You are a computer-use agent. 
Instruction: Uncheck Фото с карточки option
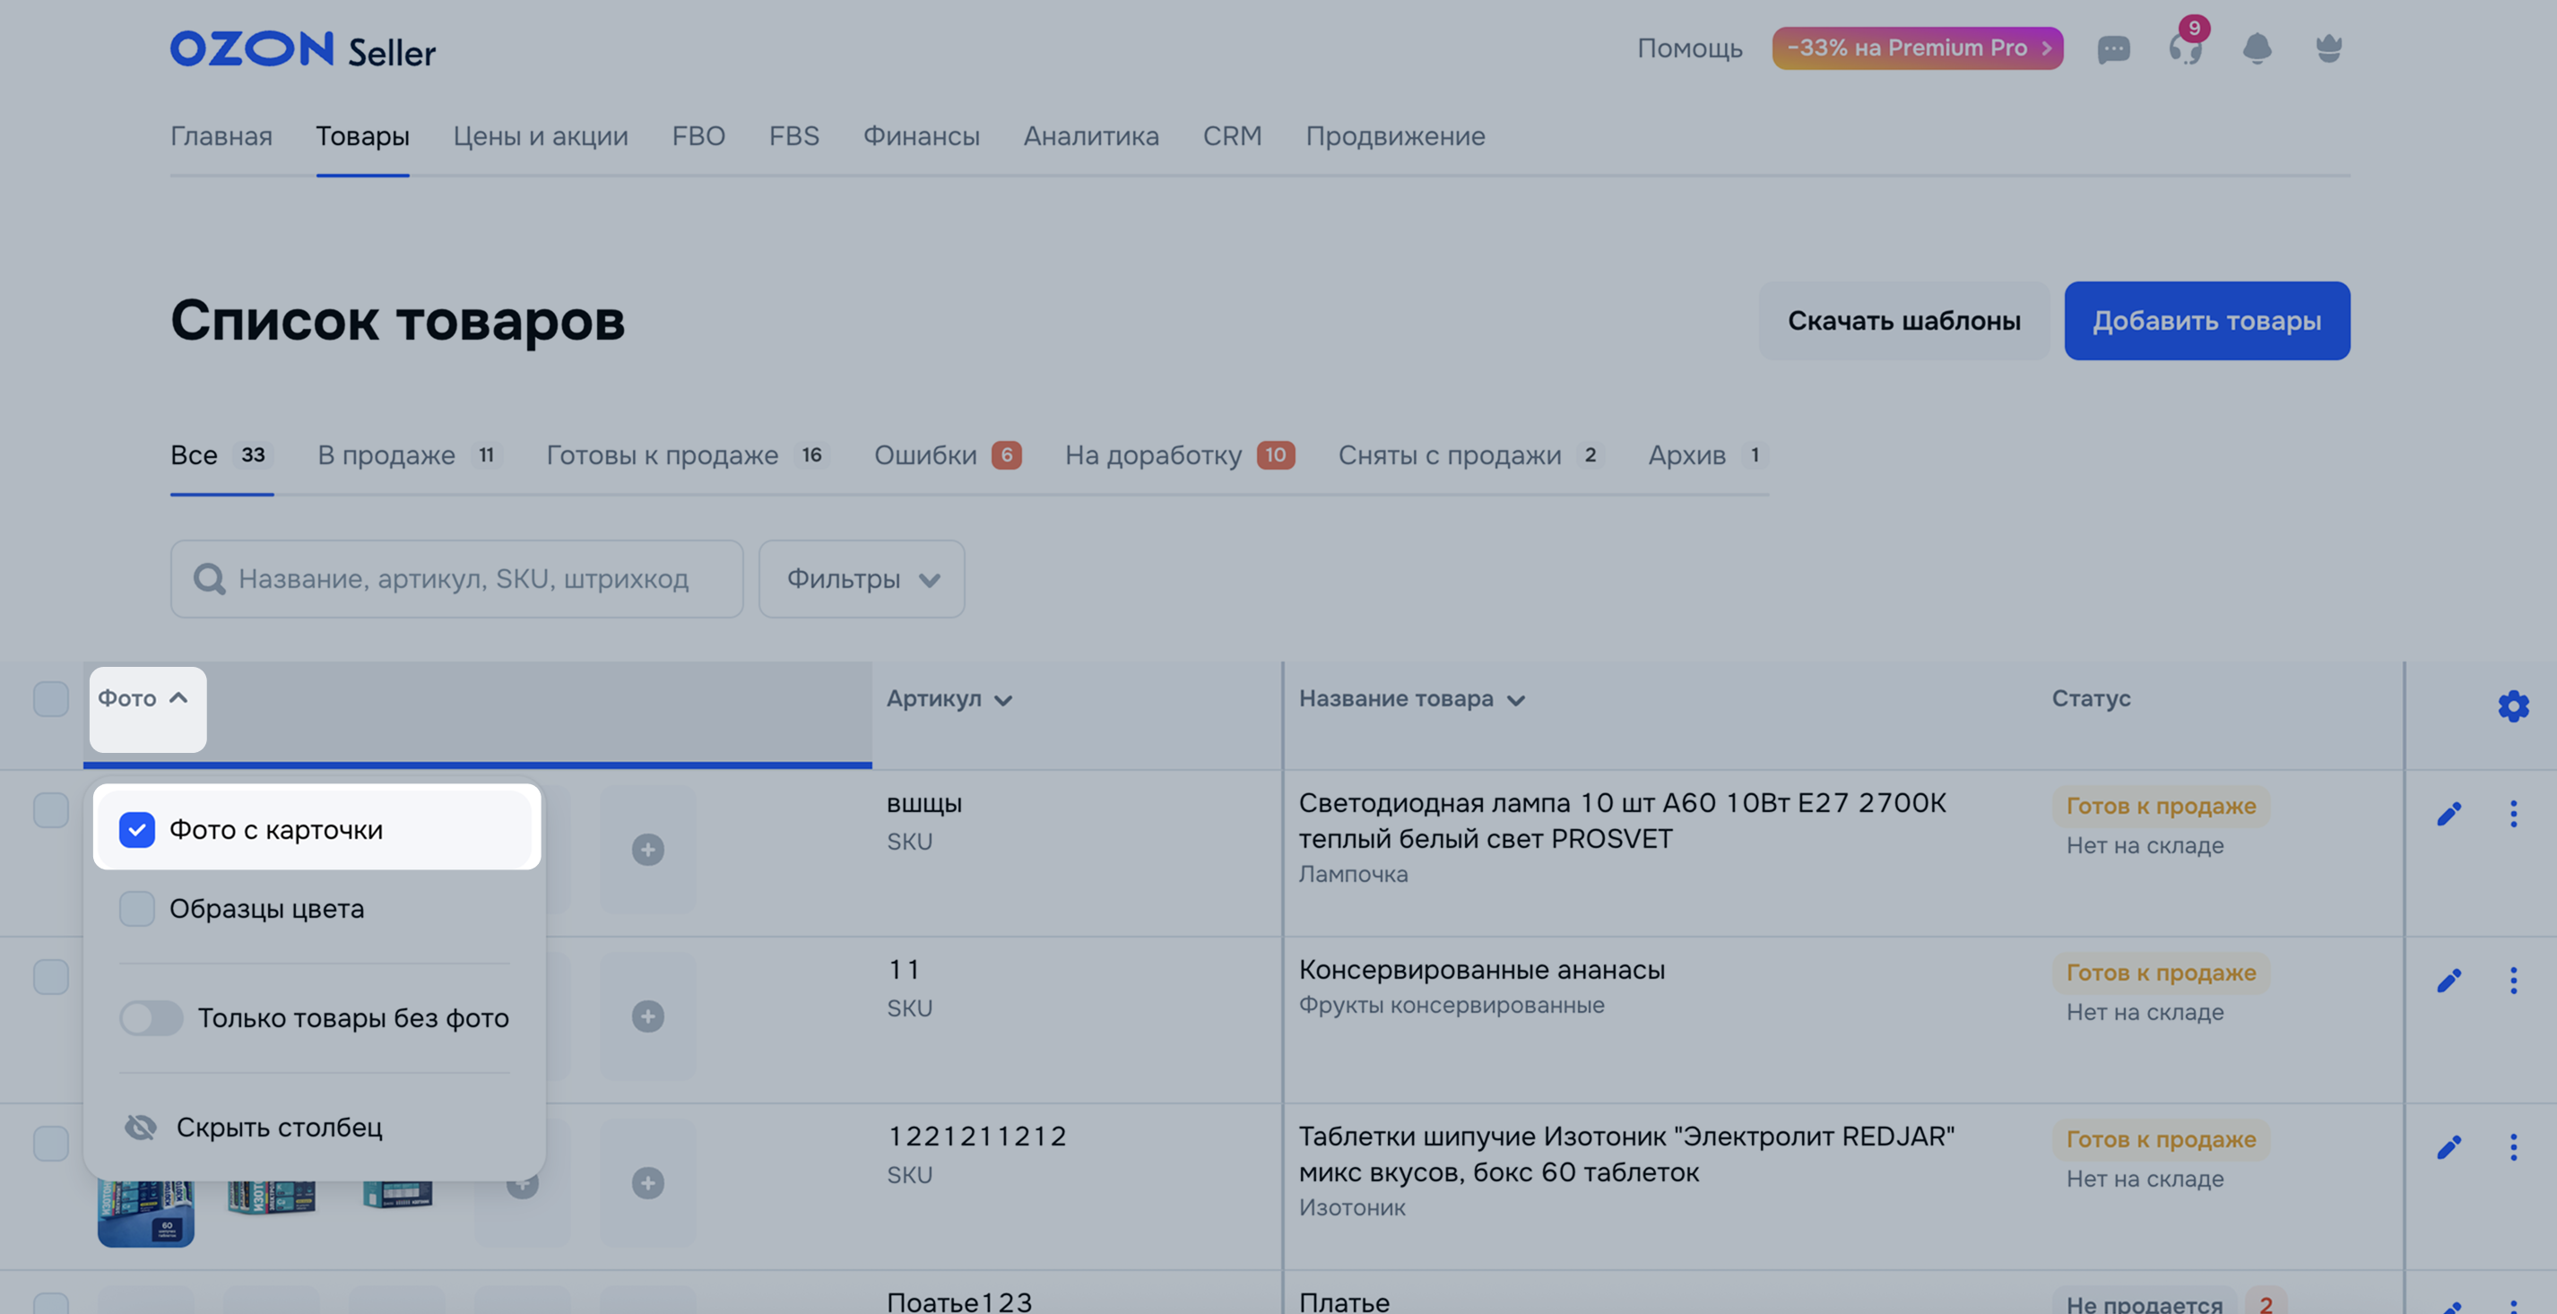(137, 830)
